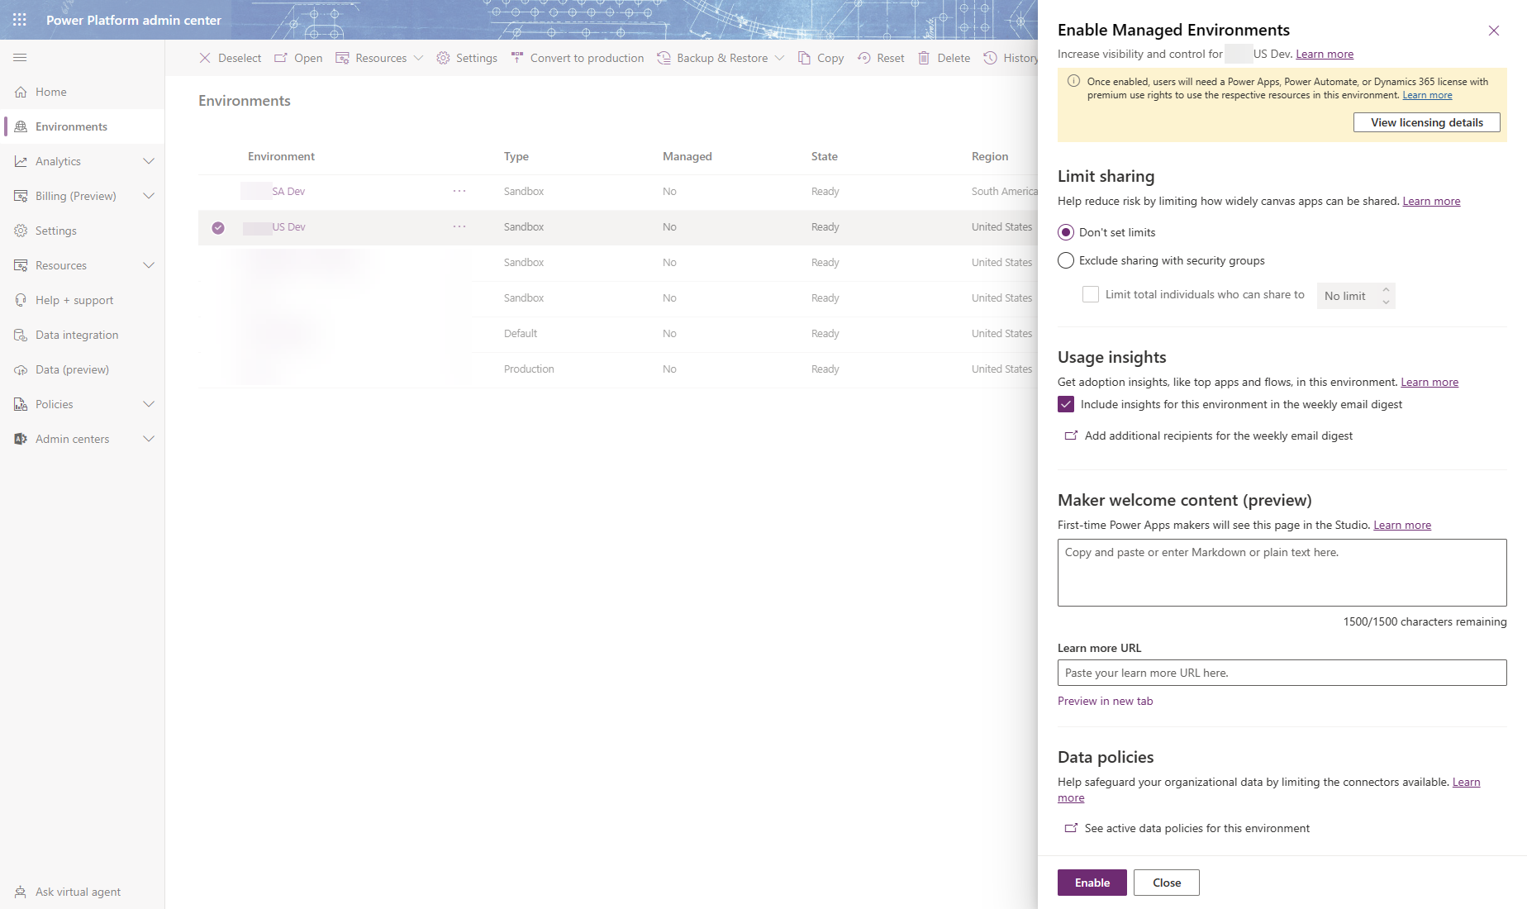Open more options for SA Dev row
This screenshot has height=909, width=1527.
pos(459,191)
